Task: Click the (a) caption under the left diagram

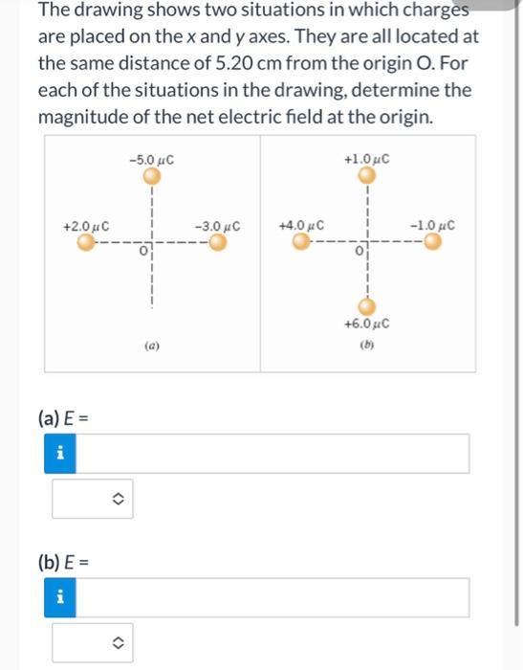Action: coord(152,346)
